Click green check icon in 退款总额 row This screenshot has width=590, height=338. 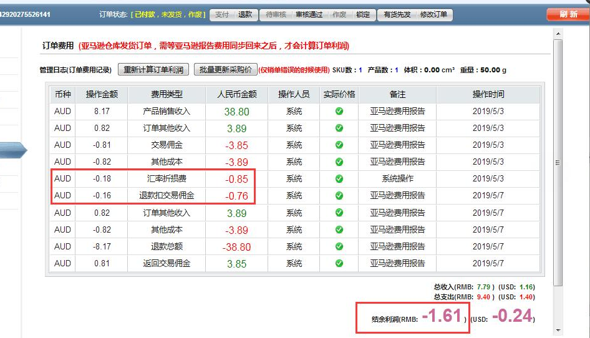339,246
